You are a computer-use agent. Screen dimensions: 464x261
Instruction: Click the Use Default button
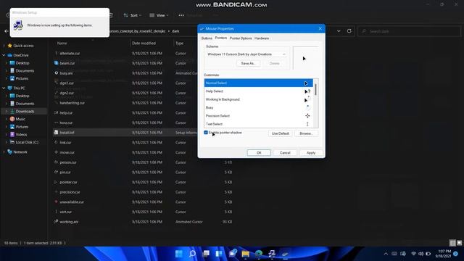280,133
